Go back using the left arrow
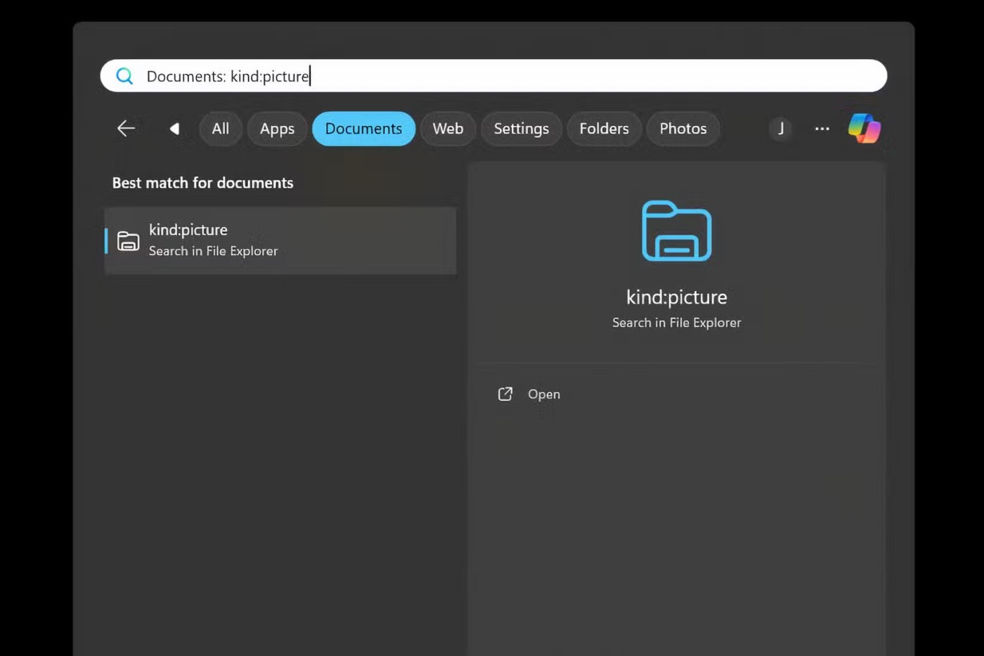 [126, 129]
